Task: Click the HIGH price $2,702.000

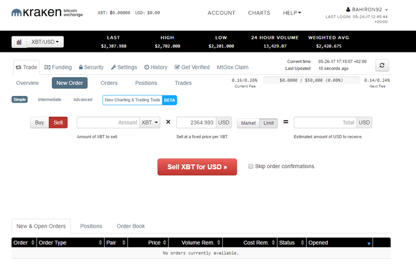Action: (x=168, y=46)
